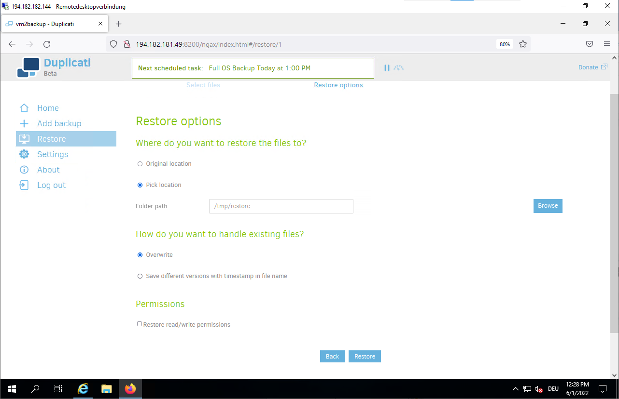The image size is (619, 399).
Task: Click Firefox reload page icon
Action: [47, 44]
